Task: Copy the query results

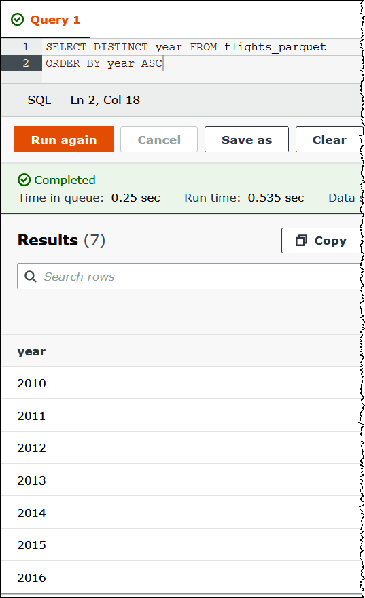Action: pos(321,241)
